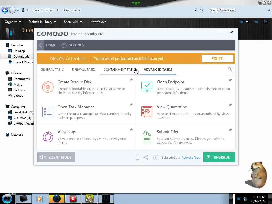Switch to Firewall Tasks tab
The height and width of the screenshot is (204, 272).
point(84,70)
